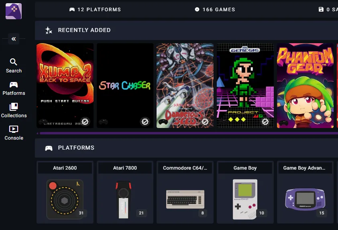Open Collections from the sidebar
338x230 pixels.
pyautogui.click(x=14, y=110)
